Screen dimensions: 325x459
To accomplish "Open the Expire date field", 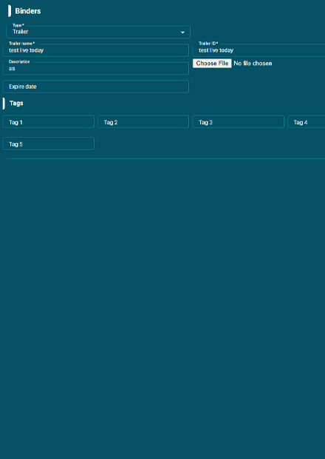I will coord(96,87).
